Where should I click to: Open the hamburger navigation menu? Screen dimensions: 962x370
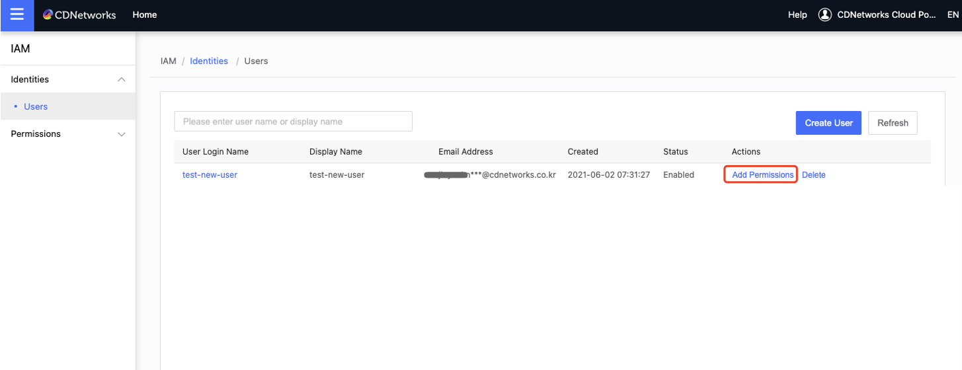click(x=17, y=15)
